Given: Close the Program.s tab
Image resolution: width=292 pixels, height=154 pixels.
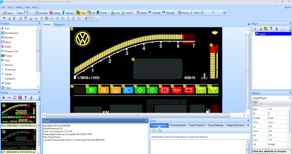Looking at the screenshot, I should coord(68,24).
